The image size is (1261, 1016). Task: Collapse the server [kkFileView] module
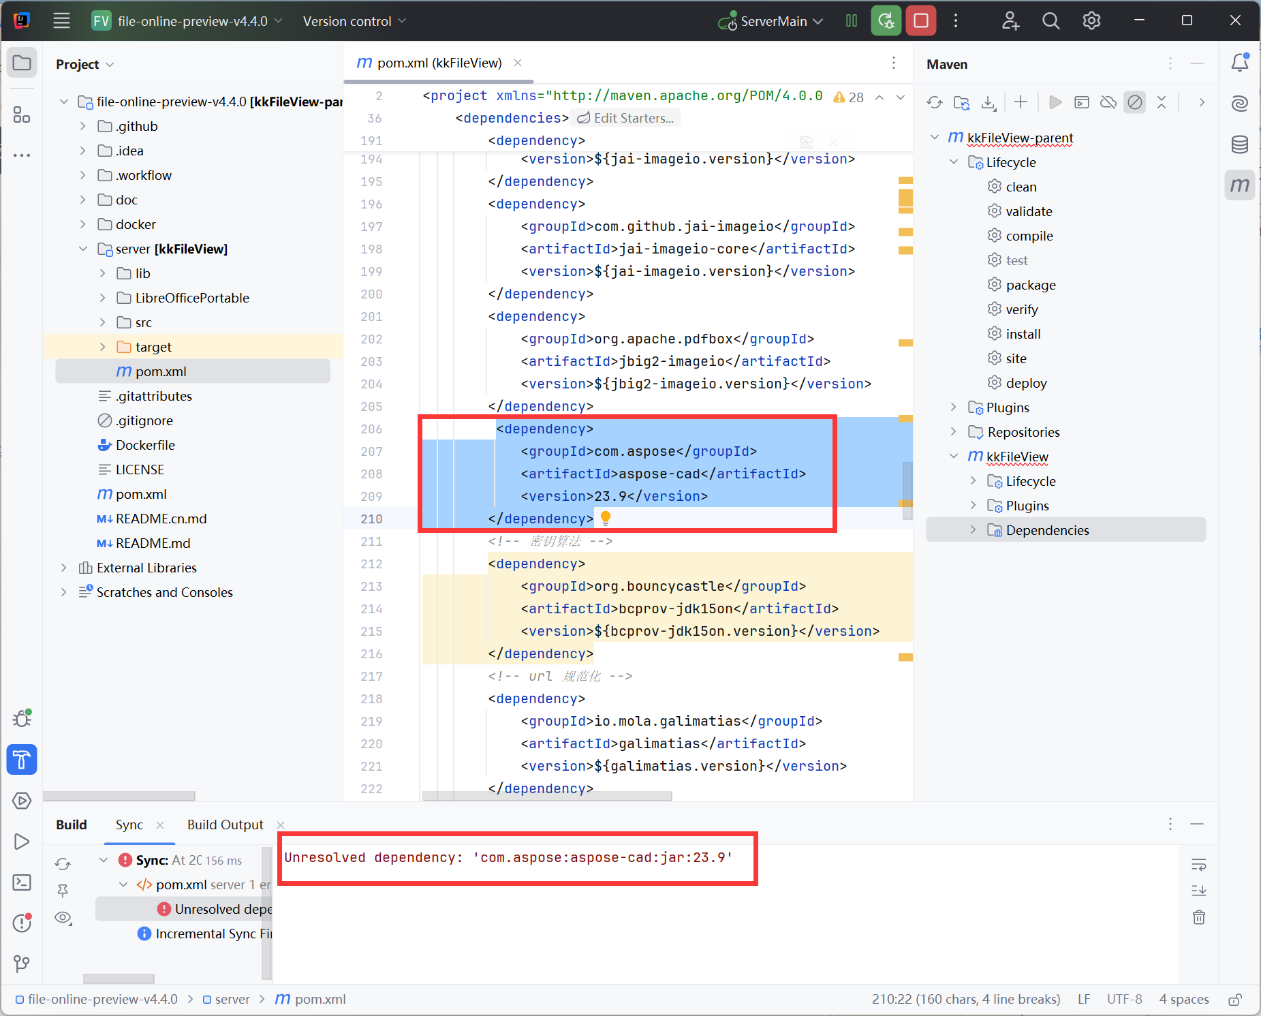[x=83, y=249]
